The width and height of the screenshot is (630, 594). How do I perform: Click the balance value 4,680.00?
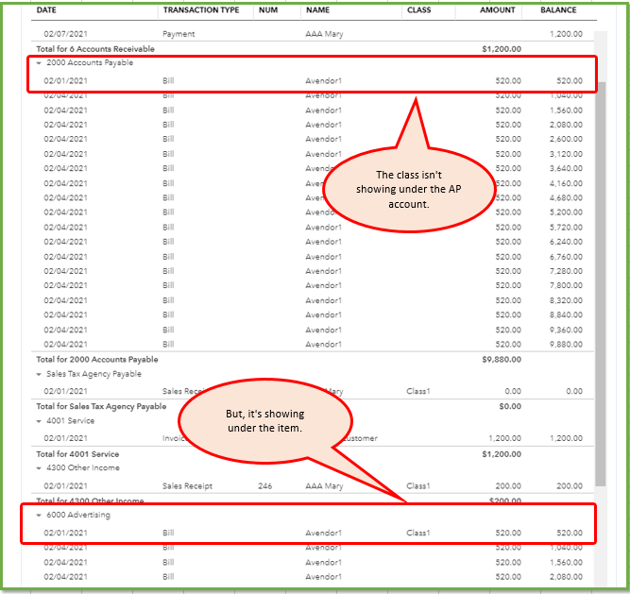pos(566,198)
